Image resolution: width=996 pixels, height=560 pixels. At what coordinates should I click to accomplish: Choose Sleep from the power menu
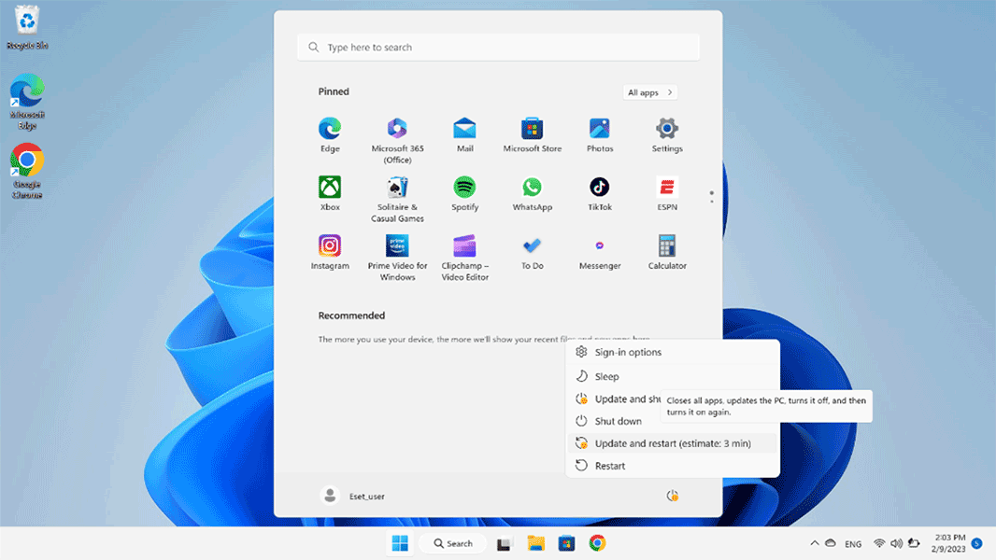point(606,376)
